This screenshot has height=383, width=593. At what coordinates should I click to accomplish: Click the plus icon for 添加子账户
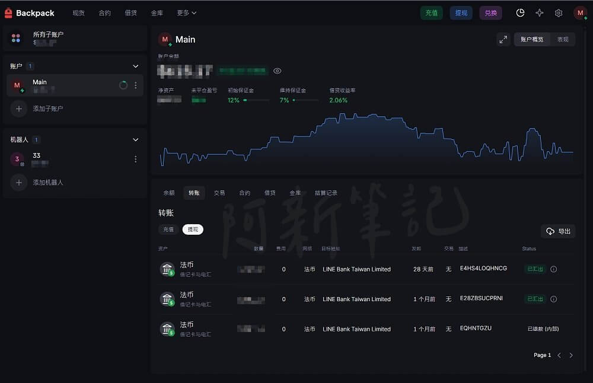pyautogui.click(x=19, y=109)
